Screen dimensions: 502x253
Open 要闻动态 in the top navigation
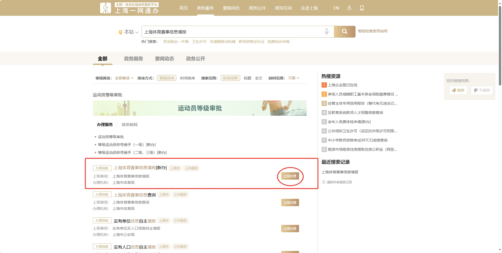tap(231, 8)
